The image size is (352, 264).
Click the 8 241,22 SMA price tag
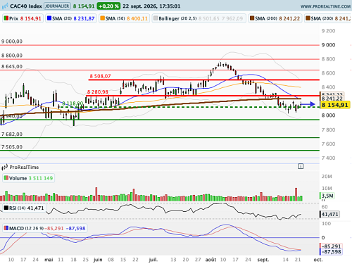point(332,99)
